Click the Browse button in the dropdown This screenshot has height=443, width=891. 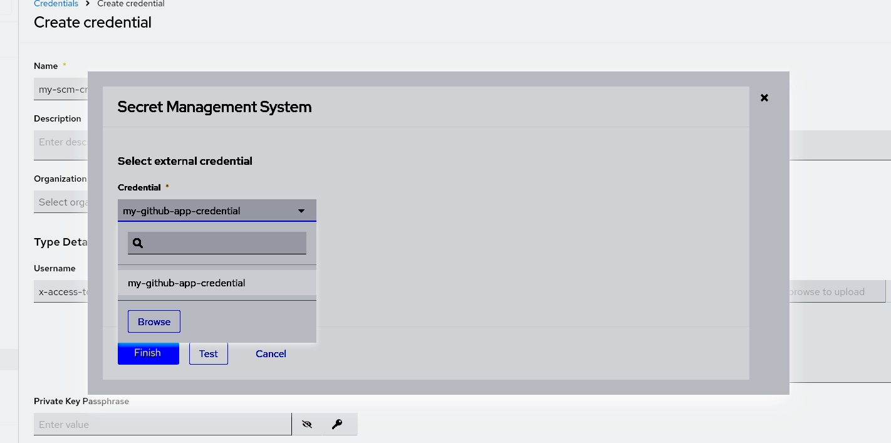pos(154,321)
